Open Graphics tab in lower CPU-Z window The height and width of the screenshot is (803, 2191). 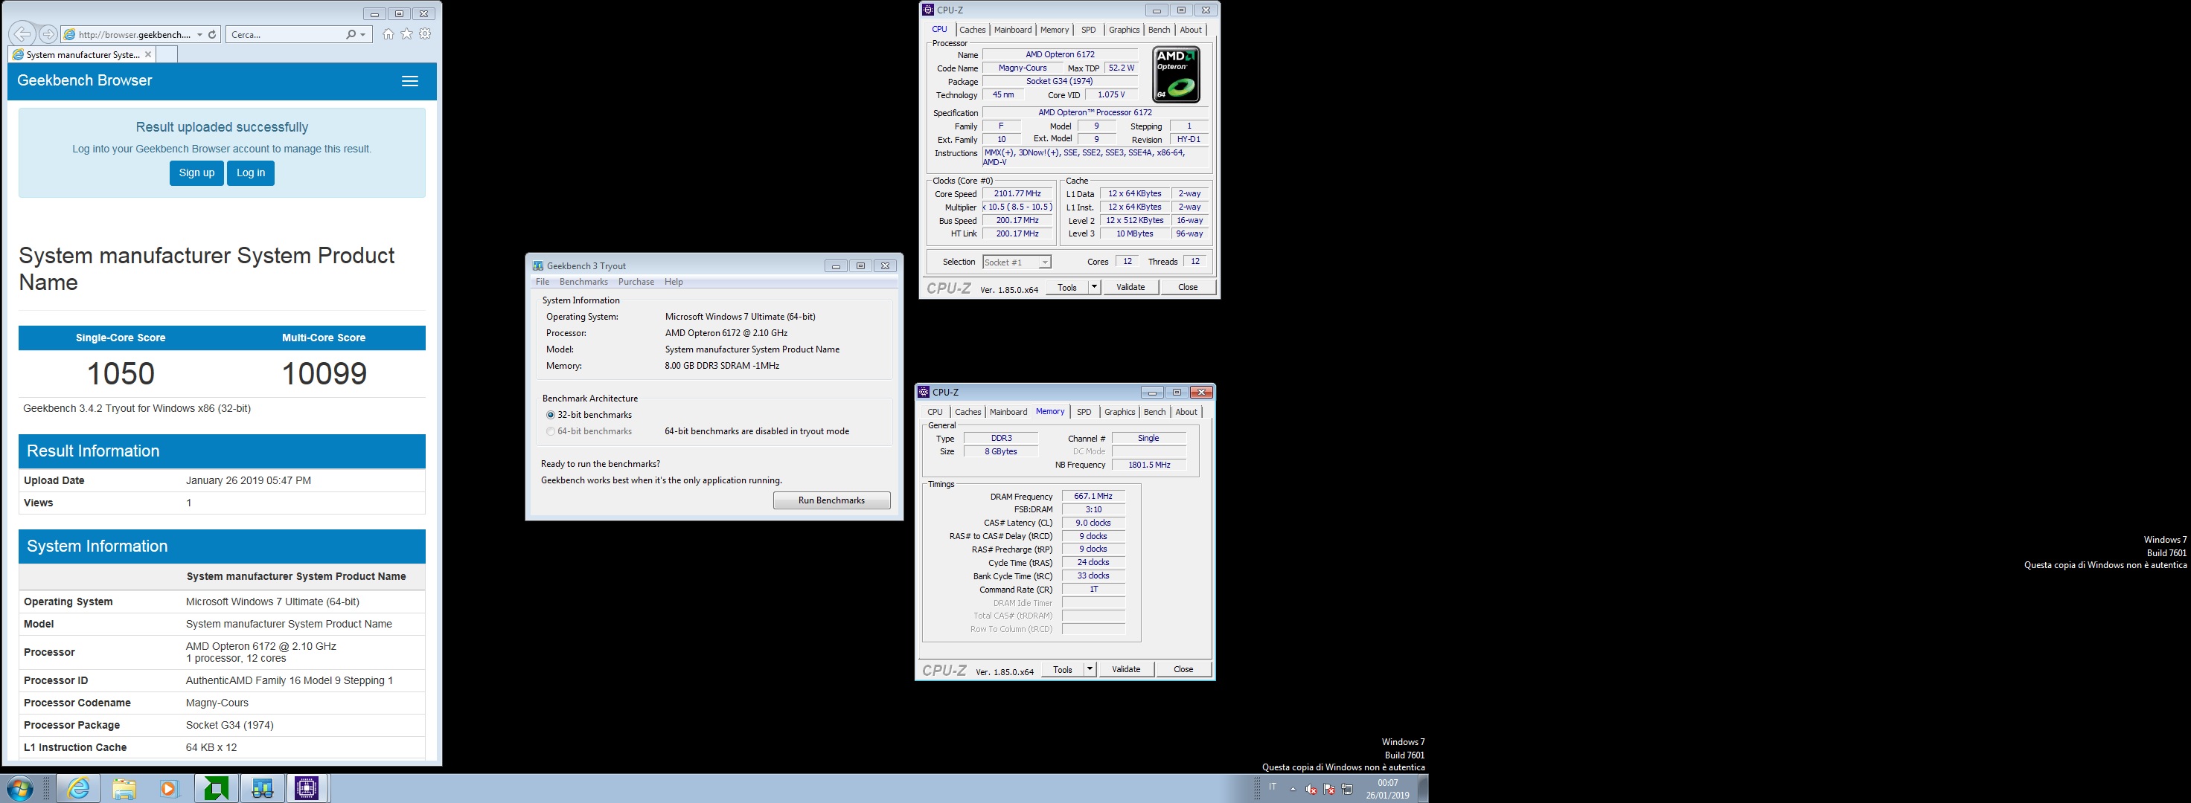(x=1120, y=412)
